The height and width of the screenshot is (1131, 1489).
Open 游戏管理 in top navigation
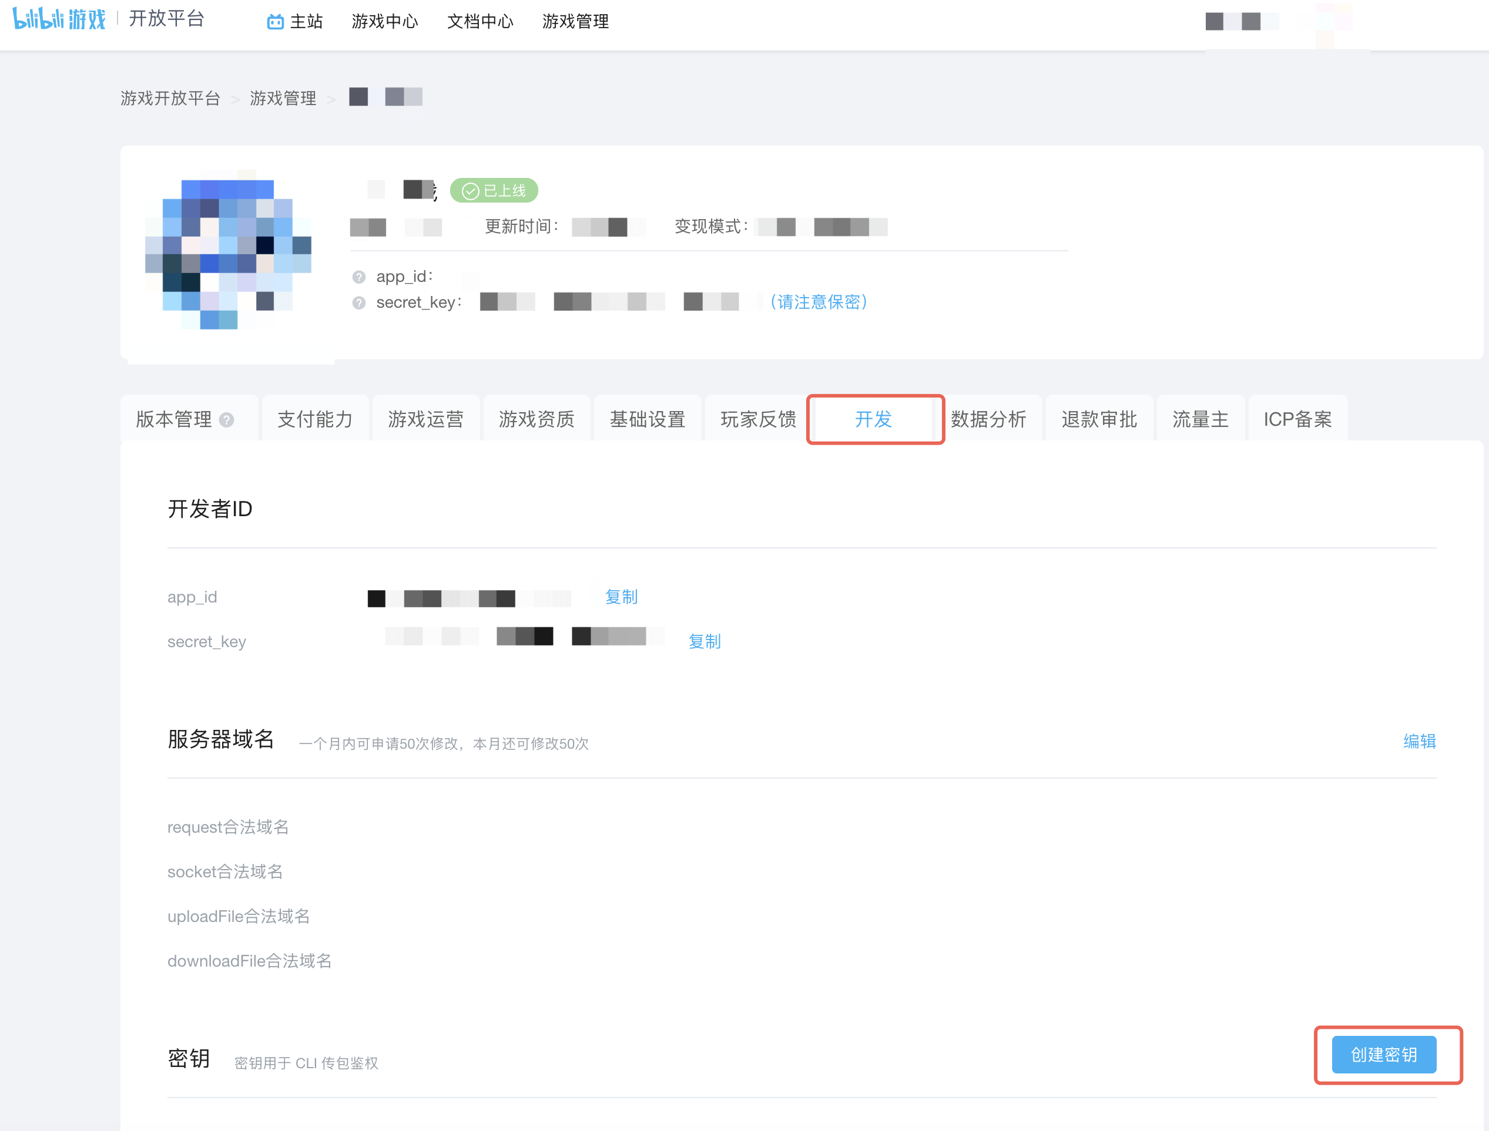click(576, 22)
